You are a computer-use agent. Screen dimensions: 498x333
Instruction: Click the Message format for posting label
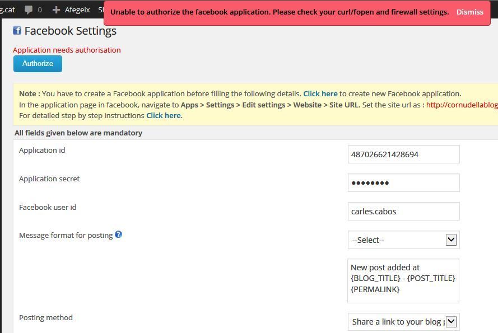[66, 235]
